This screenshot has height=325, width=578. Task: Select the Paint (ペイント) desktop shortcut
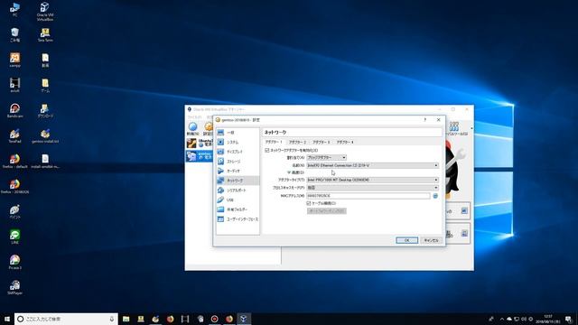14,212
